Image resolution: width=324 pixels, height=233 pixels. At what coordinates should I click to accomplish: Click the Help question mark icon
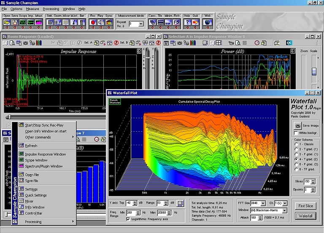187,22
